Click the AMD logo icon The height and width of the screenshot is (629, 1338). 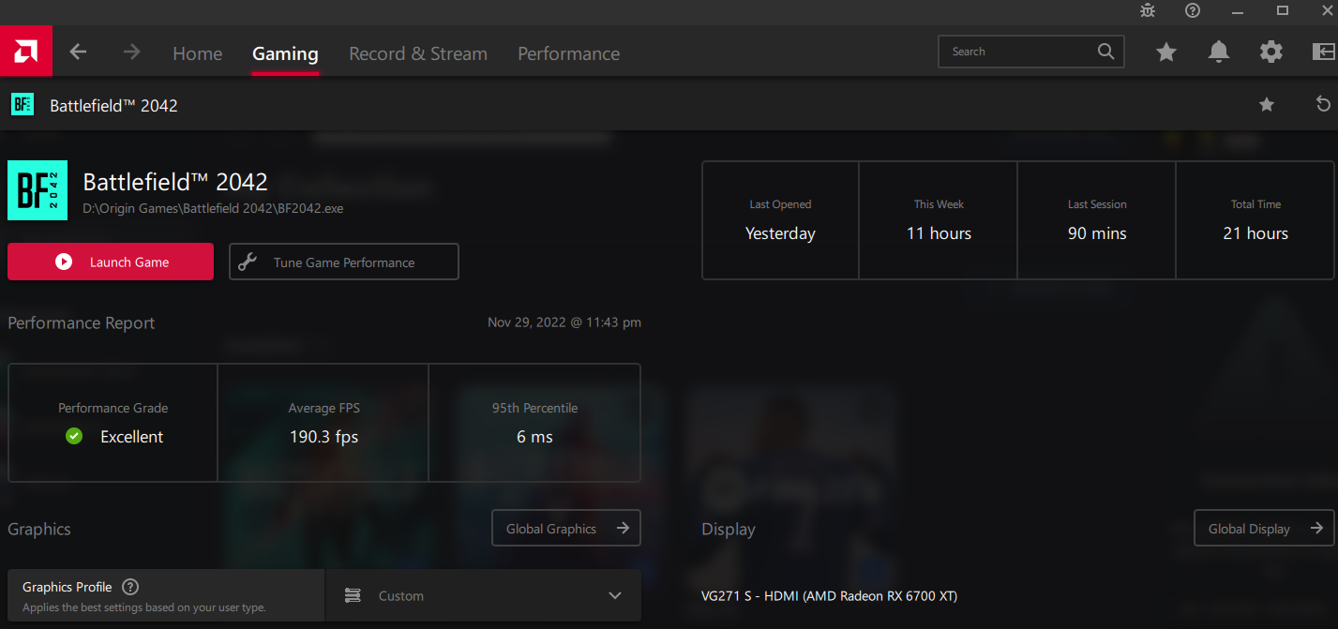click(25, 52)
